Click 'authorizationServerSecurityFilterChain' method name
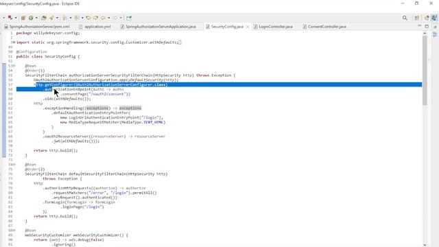The image size is (439, 247). tap(111, 75)
